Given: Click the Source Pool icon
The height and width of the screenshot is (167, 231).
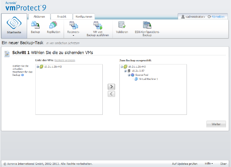Looking at the screenshot, I should 133,75.
